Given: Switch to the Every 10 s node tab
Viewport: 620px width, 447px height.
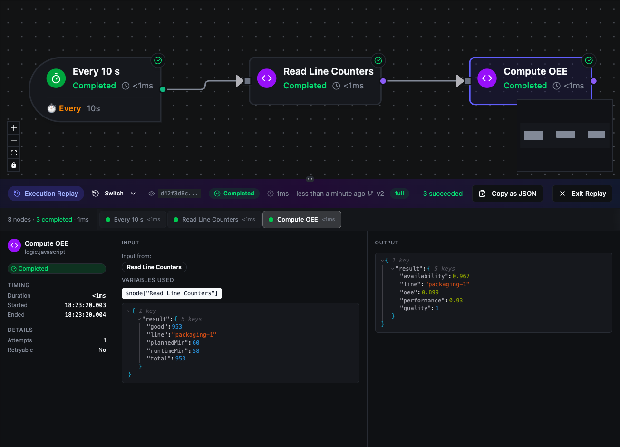Looking at the screenshot, I should coord(133,220).
